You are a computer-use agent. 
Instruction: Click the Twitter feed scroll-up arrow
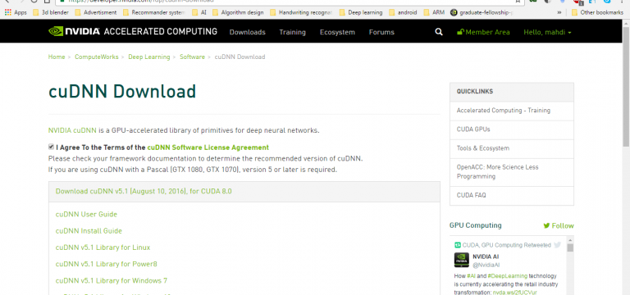570,239
